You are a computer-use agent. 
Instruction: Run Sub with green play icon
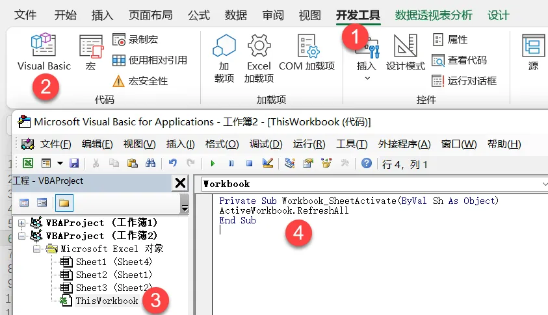213,164
